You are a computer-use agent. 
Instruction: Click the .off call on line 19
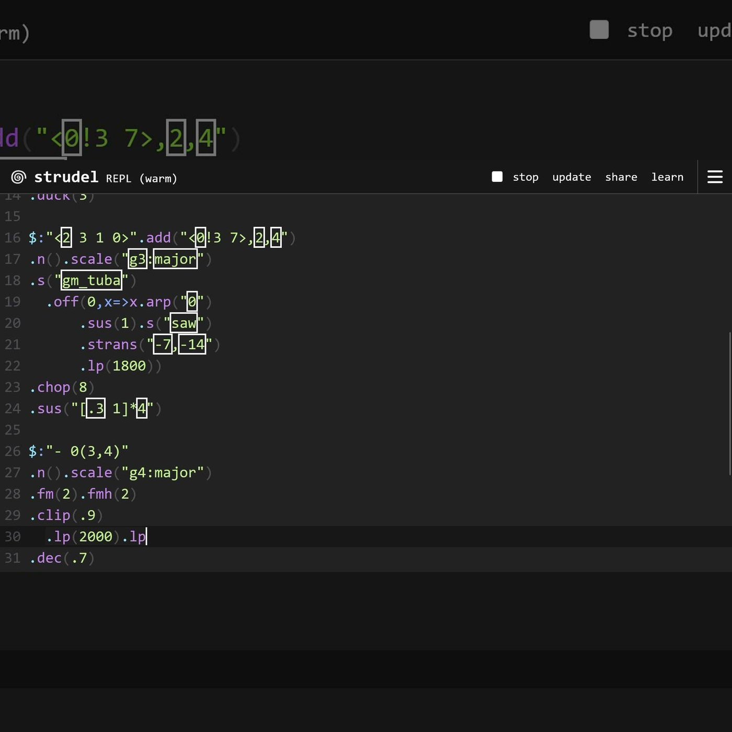62,302
